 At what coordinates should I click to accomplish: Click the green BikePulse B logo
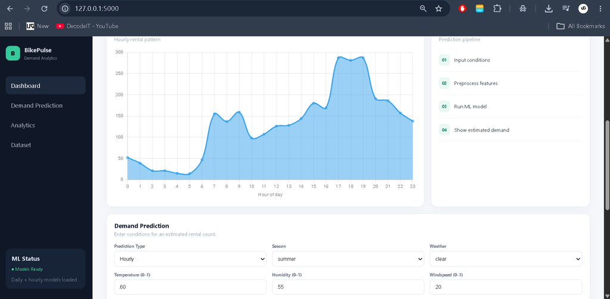13,53
